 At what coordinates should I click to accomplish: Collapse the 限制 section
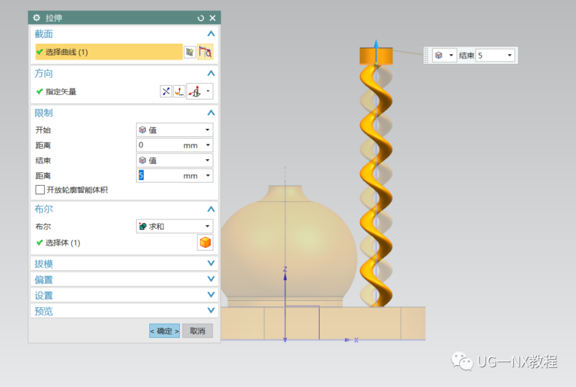click(211, 113)
